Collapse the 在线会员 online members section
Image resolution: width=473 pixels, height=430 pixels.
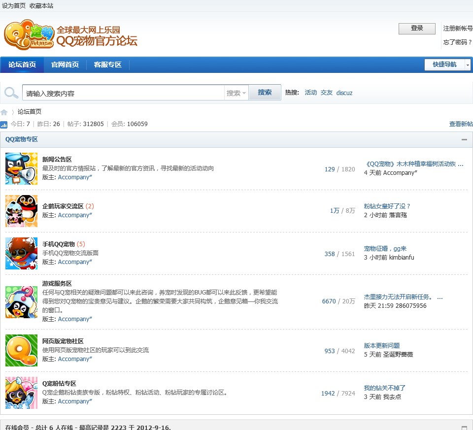pyautogui.click(x=464, y=428)
